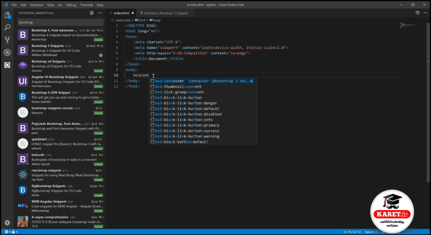Image resolution: width=431 pixels, height=235 pixels.
Task: Open the Bootstrap 3 Snippets extension entry
Action: 61,50
